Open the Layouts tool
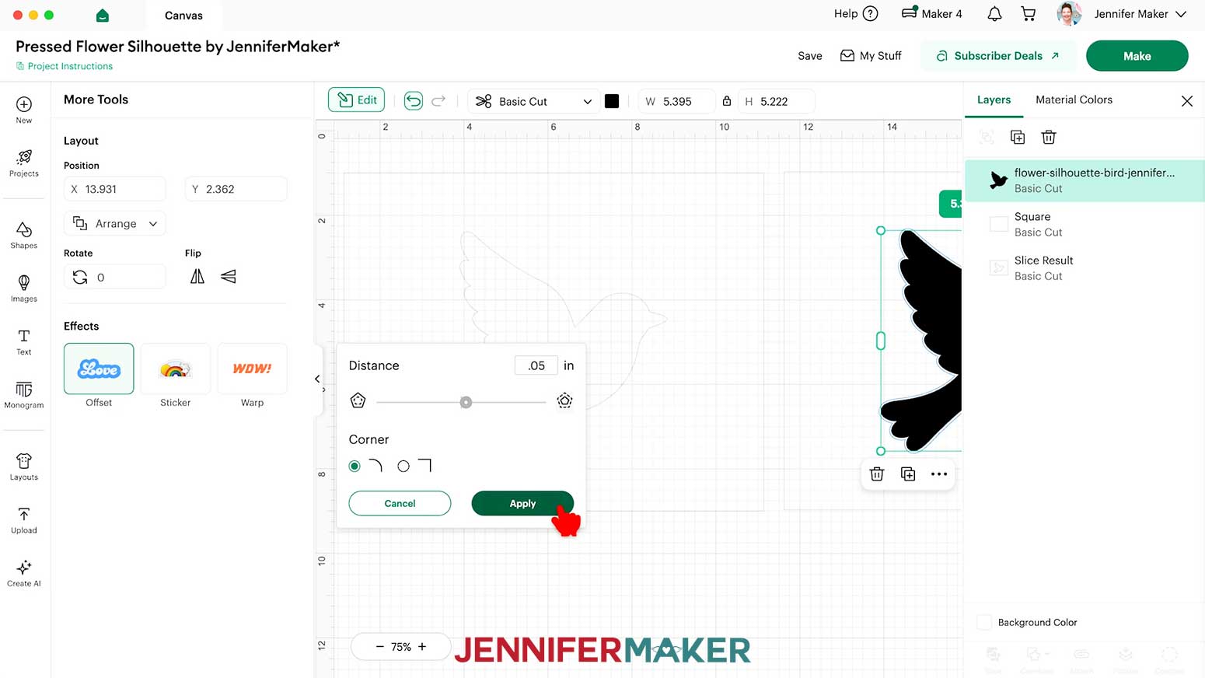 [x=24, y=467]
